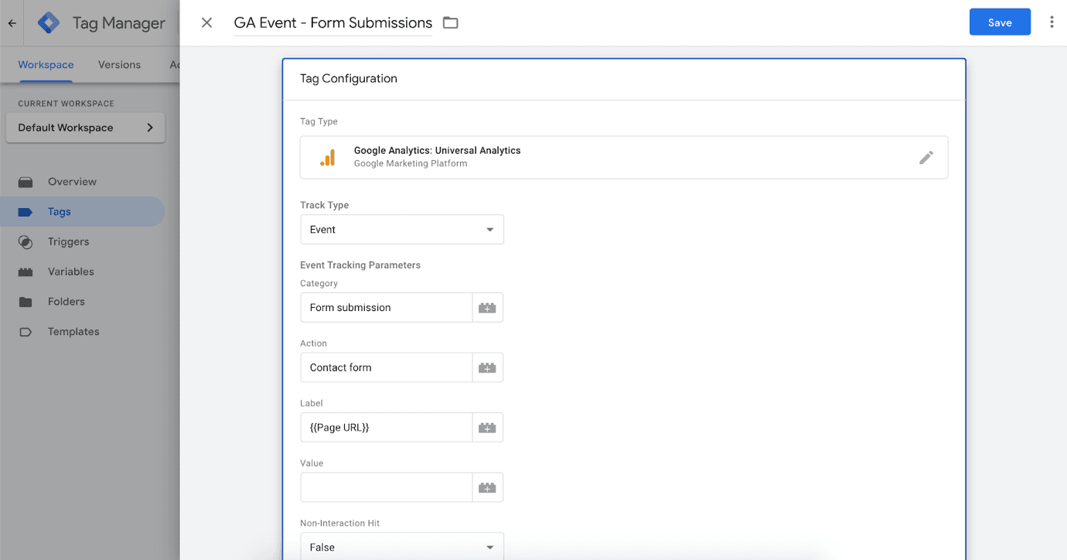Edit tag type with the pencil icon
Screen dimensions: 1067x560
(x=926, y=158)
